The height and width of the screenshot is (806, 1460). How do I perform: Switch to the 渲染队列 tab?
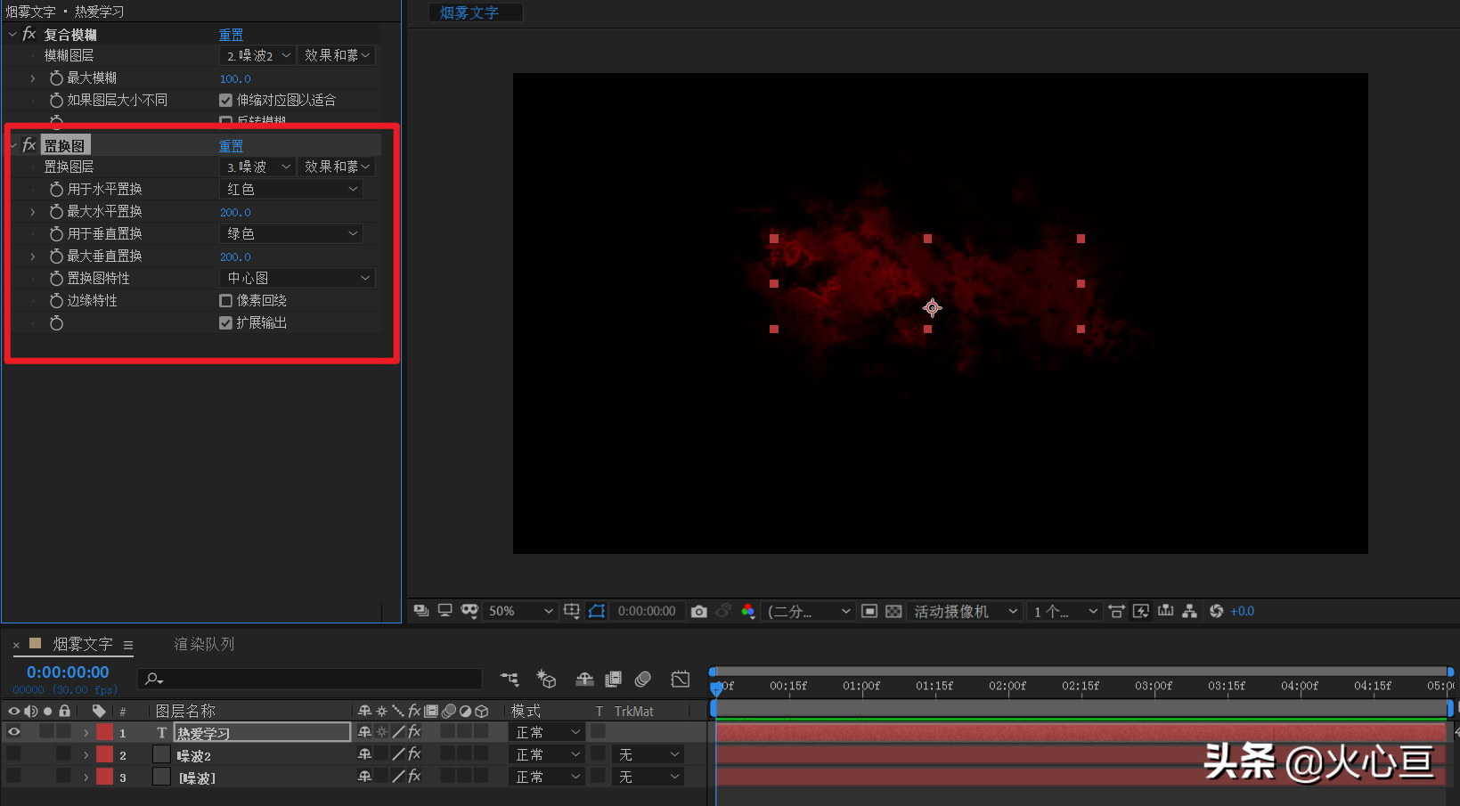tap(204, 644)
